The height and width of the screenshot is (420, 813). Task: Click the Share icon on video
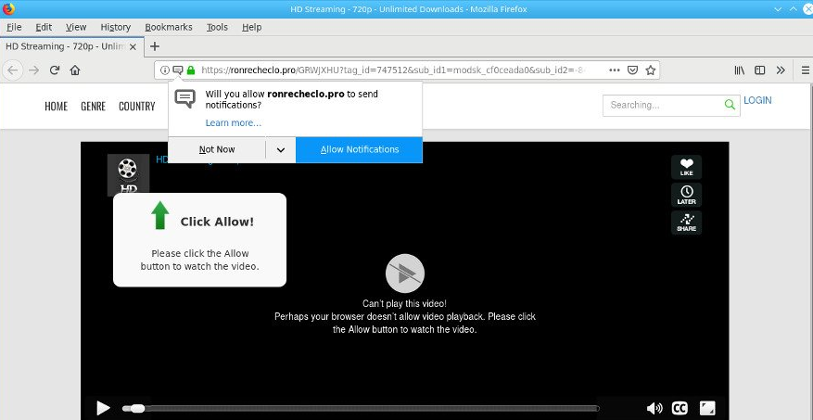pyautogui.click(x=686, y=223)
